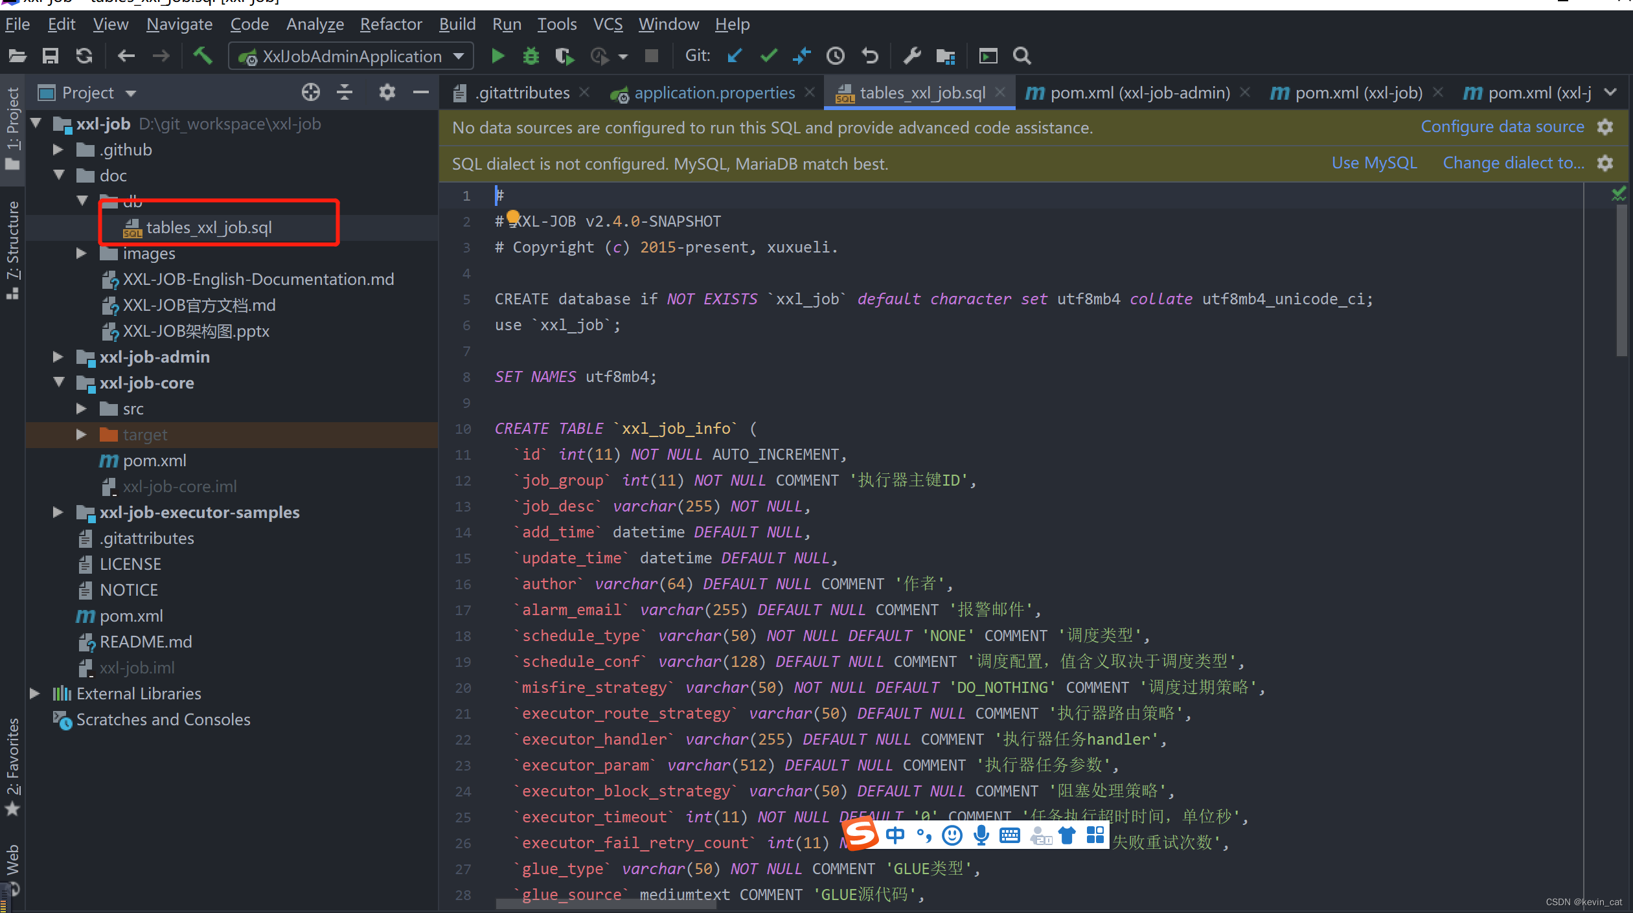Toggle the Structure tool window
The width and height of the screenshot is (1633, 913).
coord(13,250)
